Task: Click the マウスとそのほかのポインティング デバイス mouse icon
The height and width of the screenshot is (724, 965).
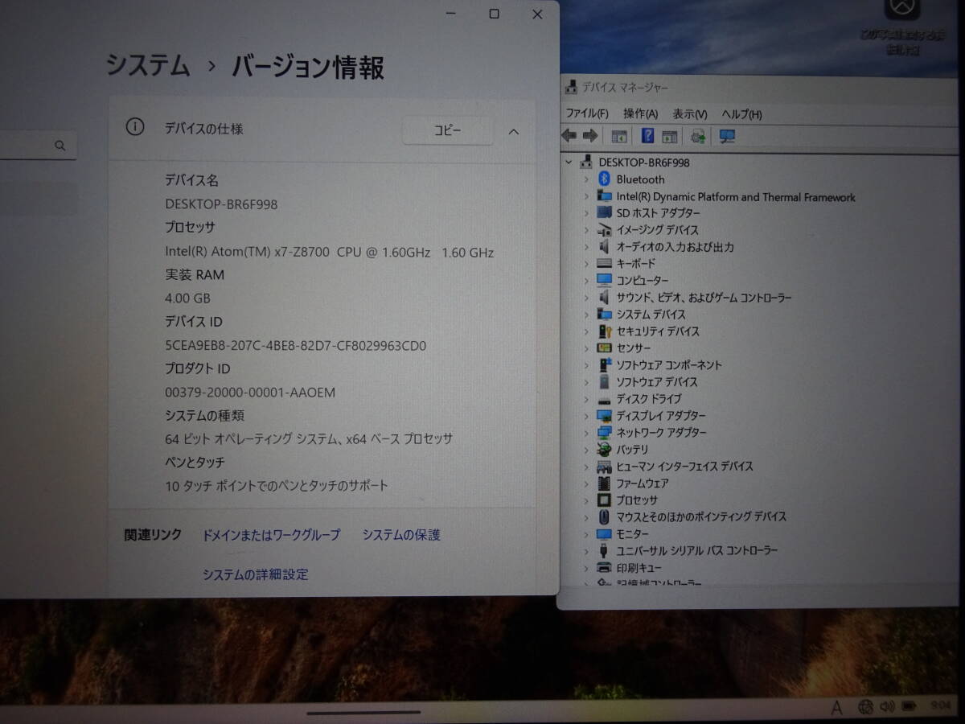Action: coord(605,517)
